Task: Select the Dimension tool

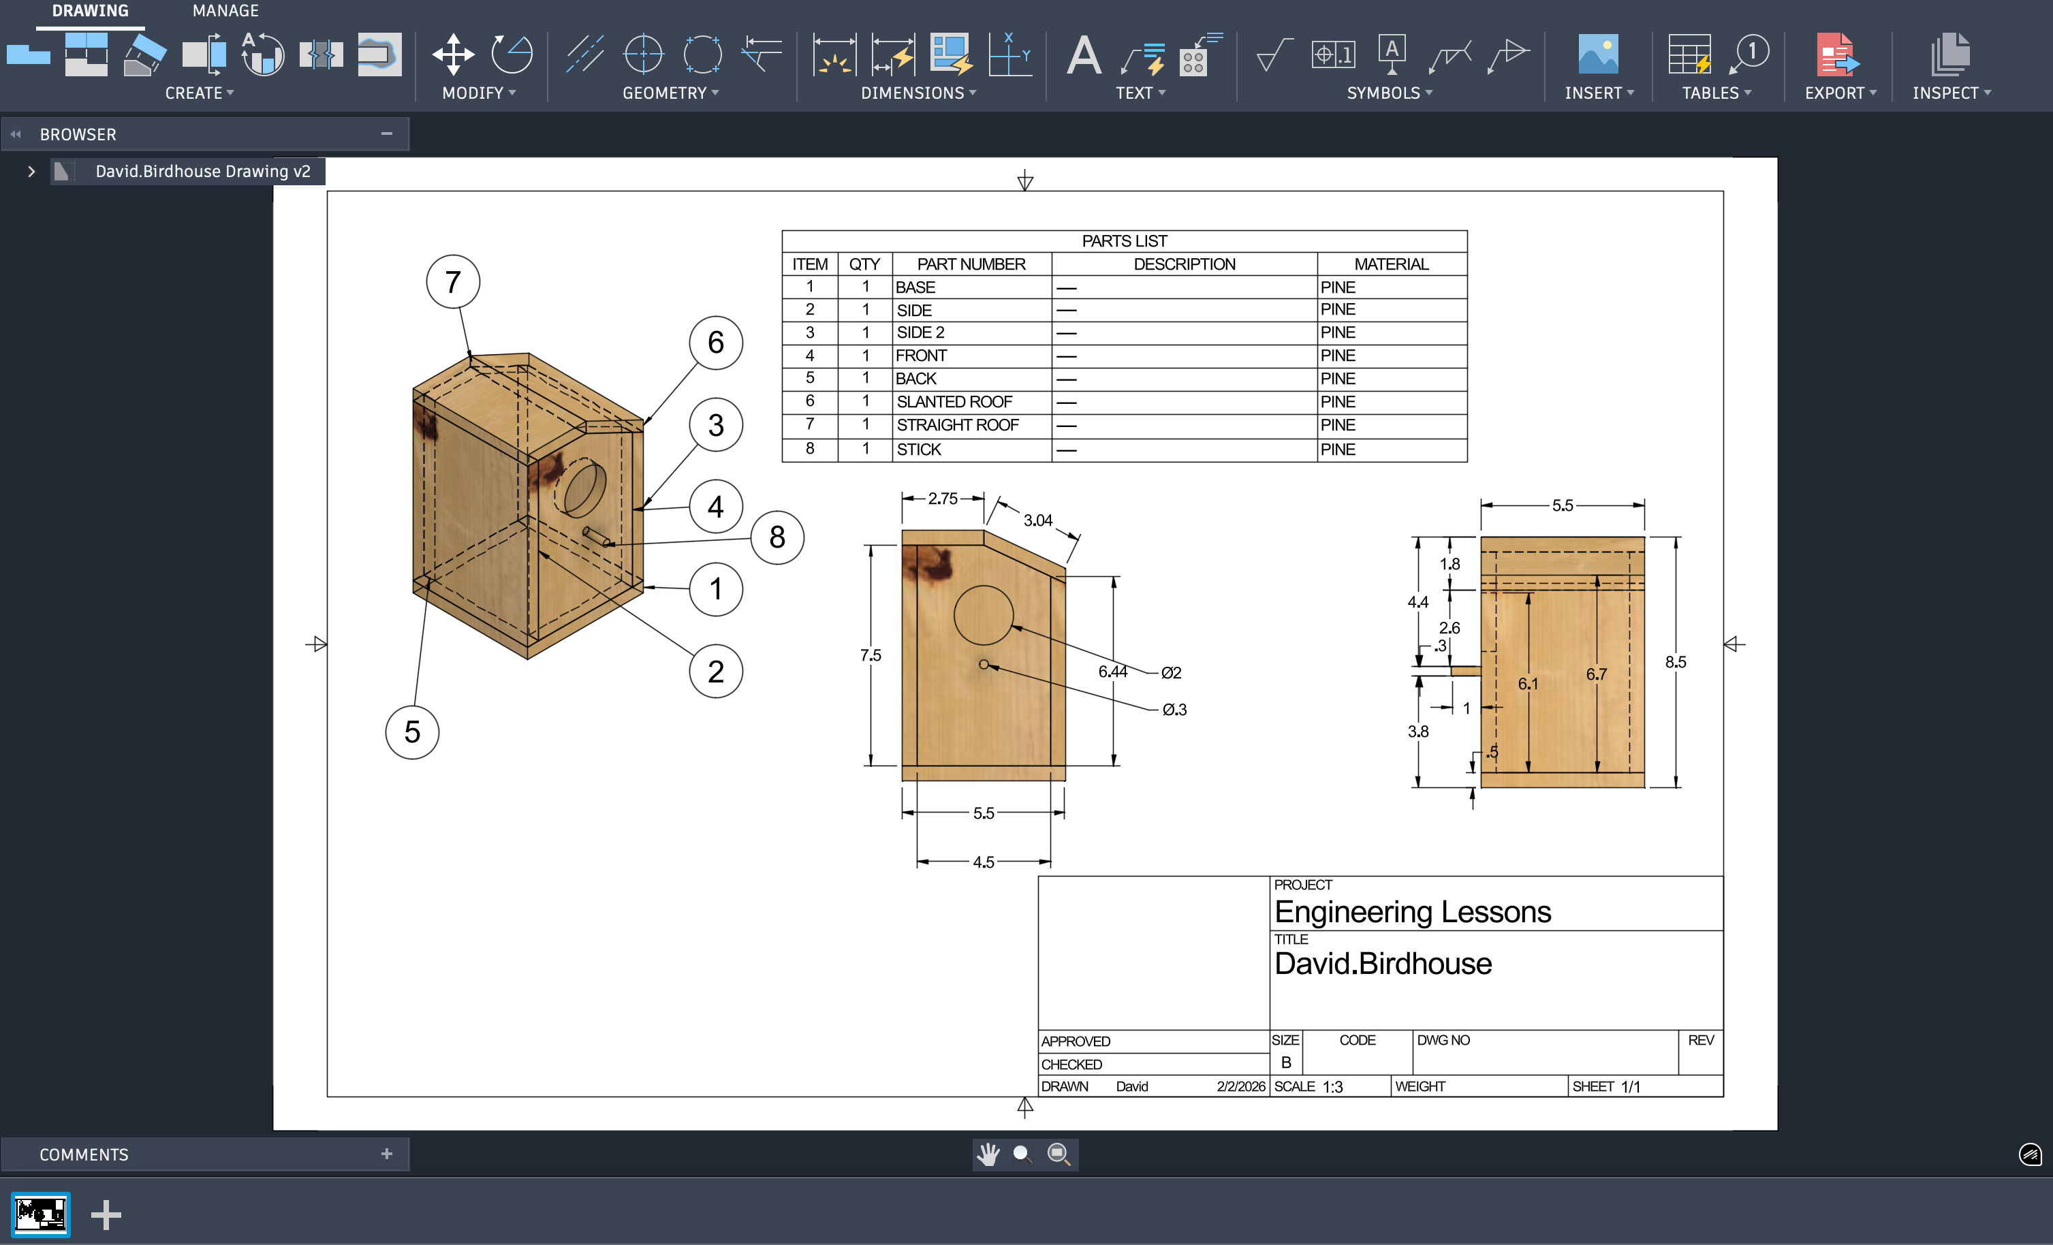Action: click(834, 55)
